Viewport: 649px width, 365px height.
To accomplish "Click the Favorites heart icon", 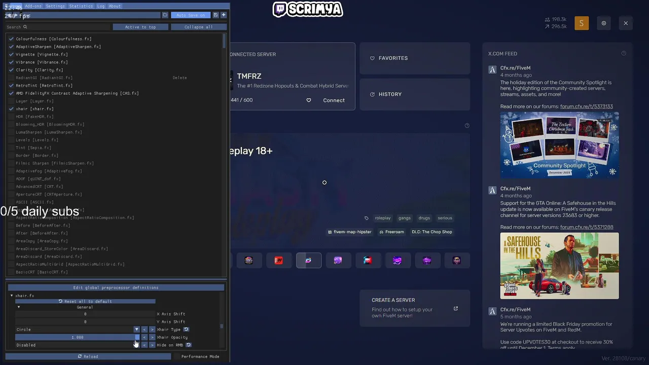I will pyautogui.click(x=372, y=58).
